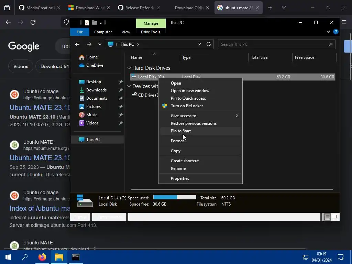Switch to the Computer ribbon tab
This screenshot has width=352, height=264.
click(103, 32)
